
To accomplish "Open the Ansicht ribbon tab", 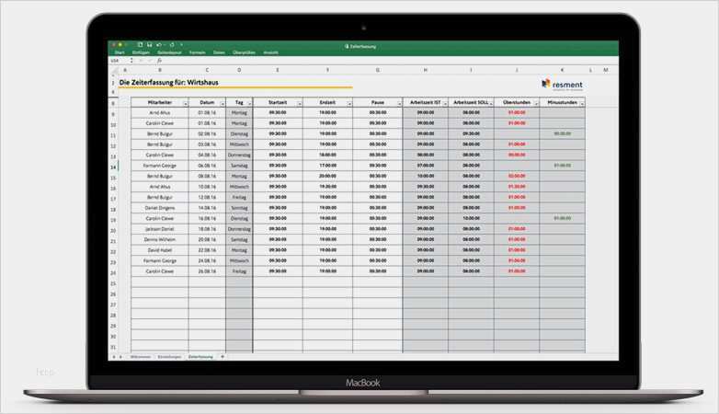I will click(x=270, y=52).
